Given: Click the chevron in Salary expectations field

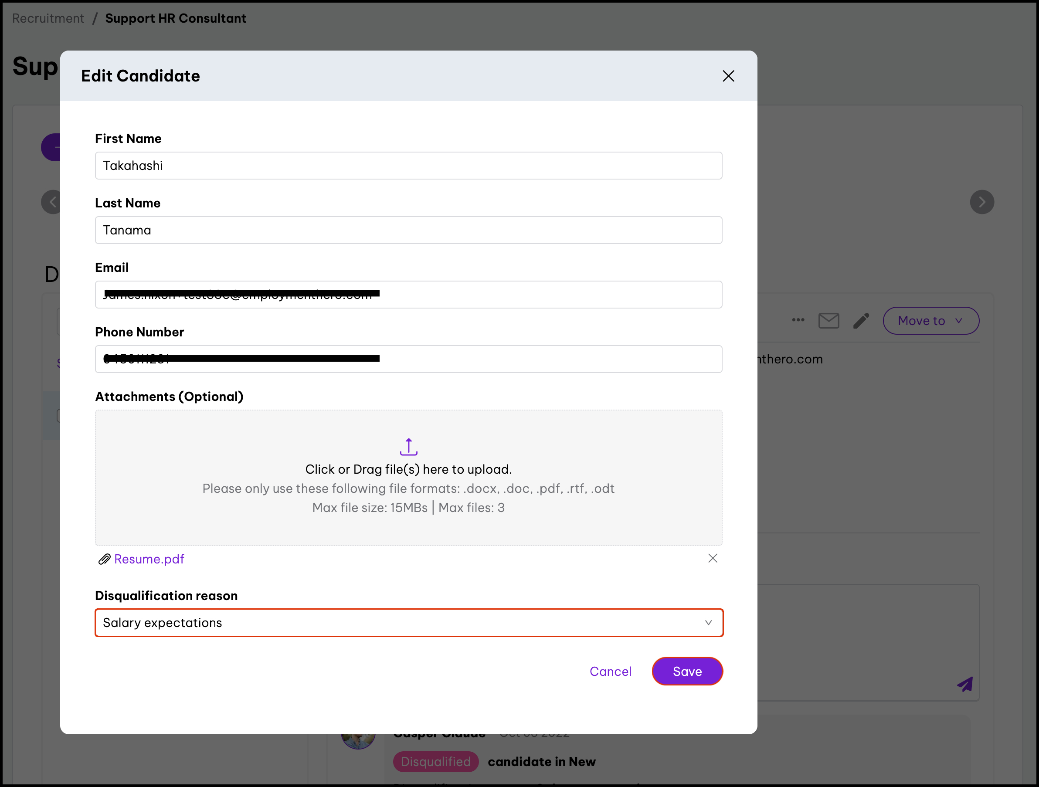Looking at the screenshot, I should 708,623.
